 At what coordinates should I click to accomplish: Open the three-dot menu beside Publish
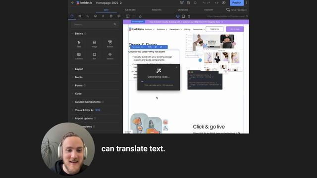pos(247,3)
